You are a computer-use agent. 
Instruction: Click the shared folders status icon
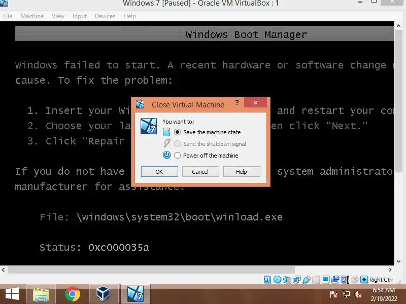pos(316,280)
